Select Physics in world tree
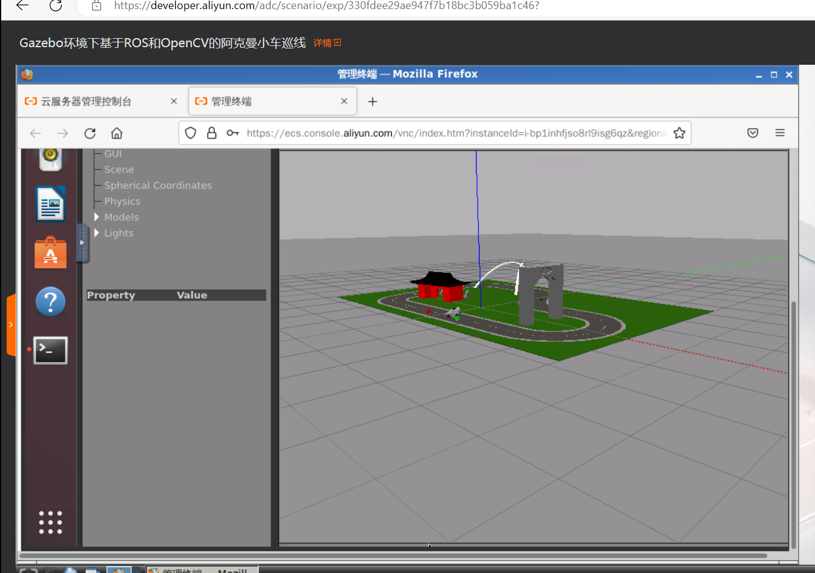 [122, 201]
